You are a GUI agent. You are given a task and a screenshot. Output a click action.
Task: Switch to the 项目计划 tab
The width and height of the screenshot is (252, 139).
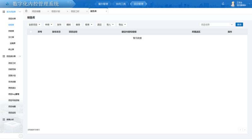click(56, 11)
